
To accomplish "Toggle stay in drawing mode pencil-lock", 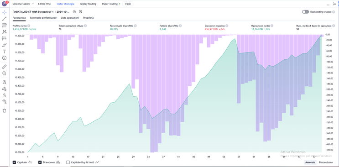I will pos(4,89).
